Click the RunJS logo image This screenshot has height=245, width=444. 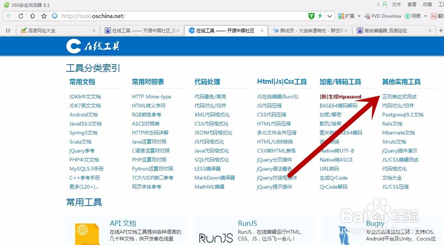pos(216,238)
